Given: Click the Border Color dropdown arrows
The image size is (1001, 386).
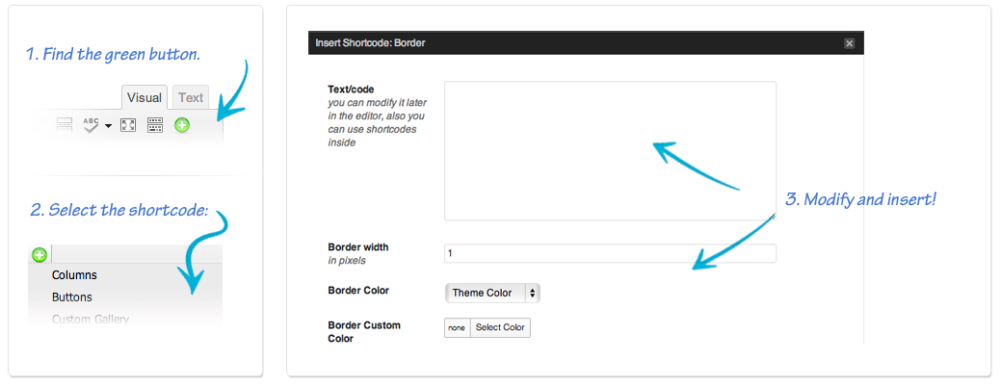Looking at the screenshot, I should (x=533, y=293).
